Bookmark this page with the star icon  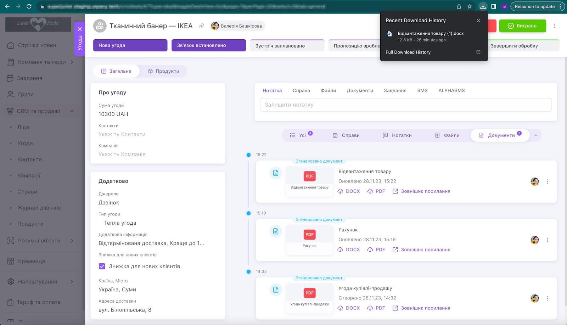(x=470, y=6)
